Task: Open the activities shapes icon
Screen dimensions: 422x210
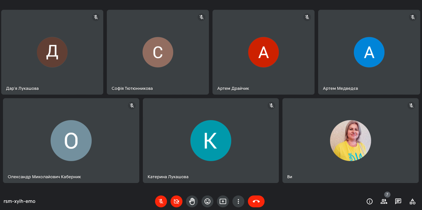Action: [x=412, y=201]
